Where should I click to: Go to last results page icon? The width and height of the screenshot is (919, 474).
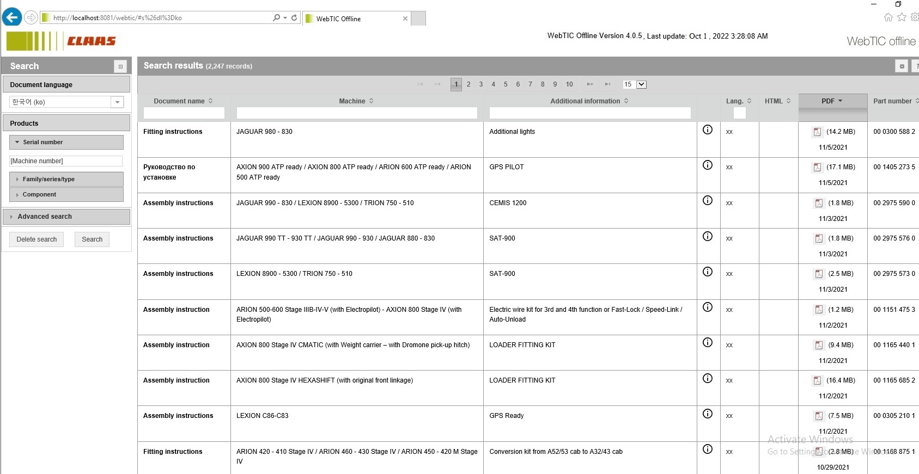point(607,84)
